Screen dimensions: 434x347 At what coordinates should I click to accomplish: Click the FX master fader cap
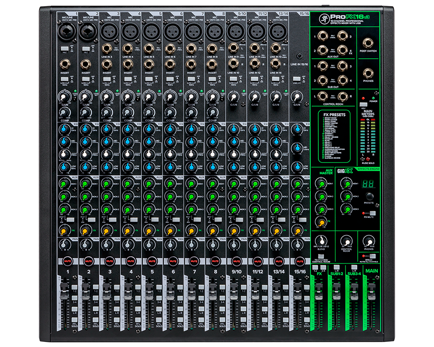(319, 291)
